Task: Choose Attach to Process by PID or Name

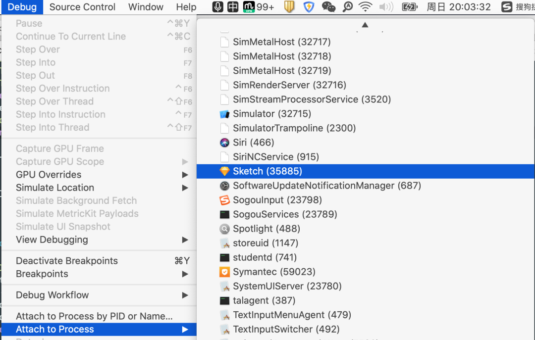Action: click(x=99, y=316)
